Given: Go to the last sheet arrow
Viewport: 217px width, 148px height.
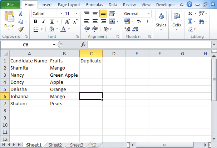Looking at the screenshot, I should click(19, 145).
